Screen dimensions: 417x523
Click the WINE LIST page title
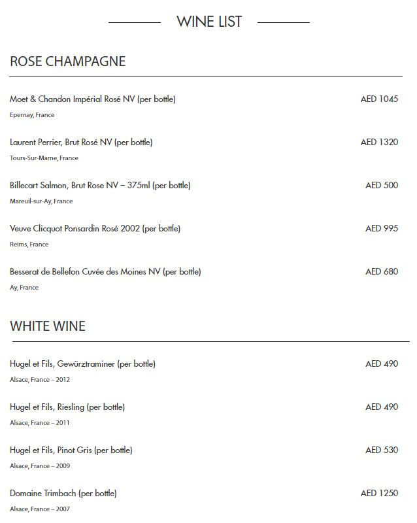coord(209,22)
